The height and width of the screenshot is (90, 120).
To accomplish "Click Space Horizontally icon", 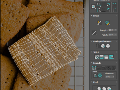I will pyautogui.click(x=114, y=4).
